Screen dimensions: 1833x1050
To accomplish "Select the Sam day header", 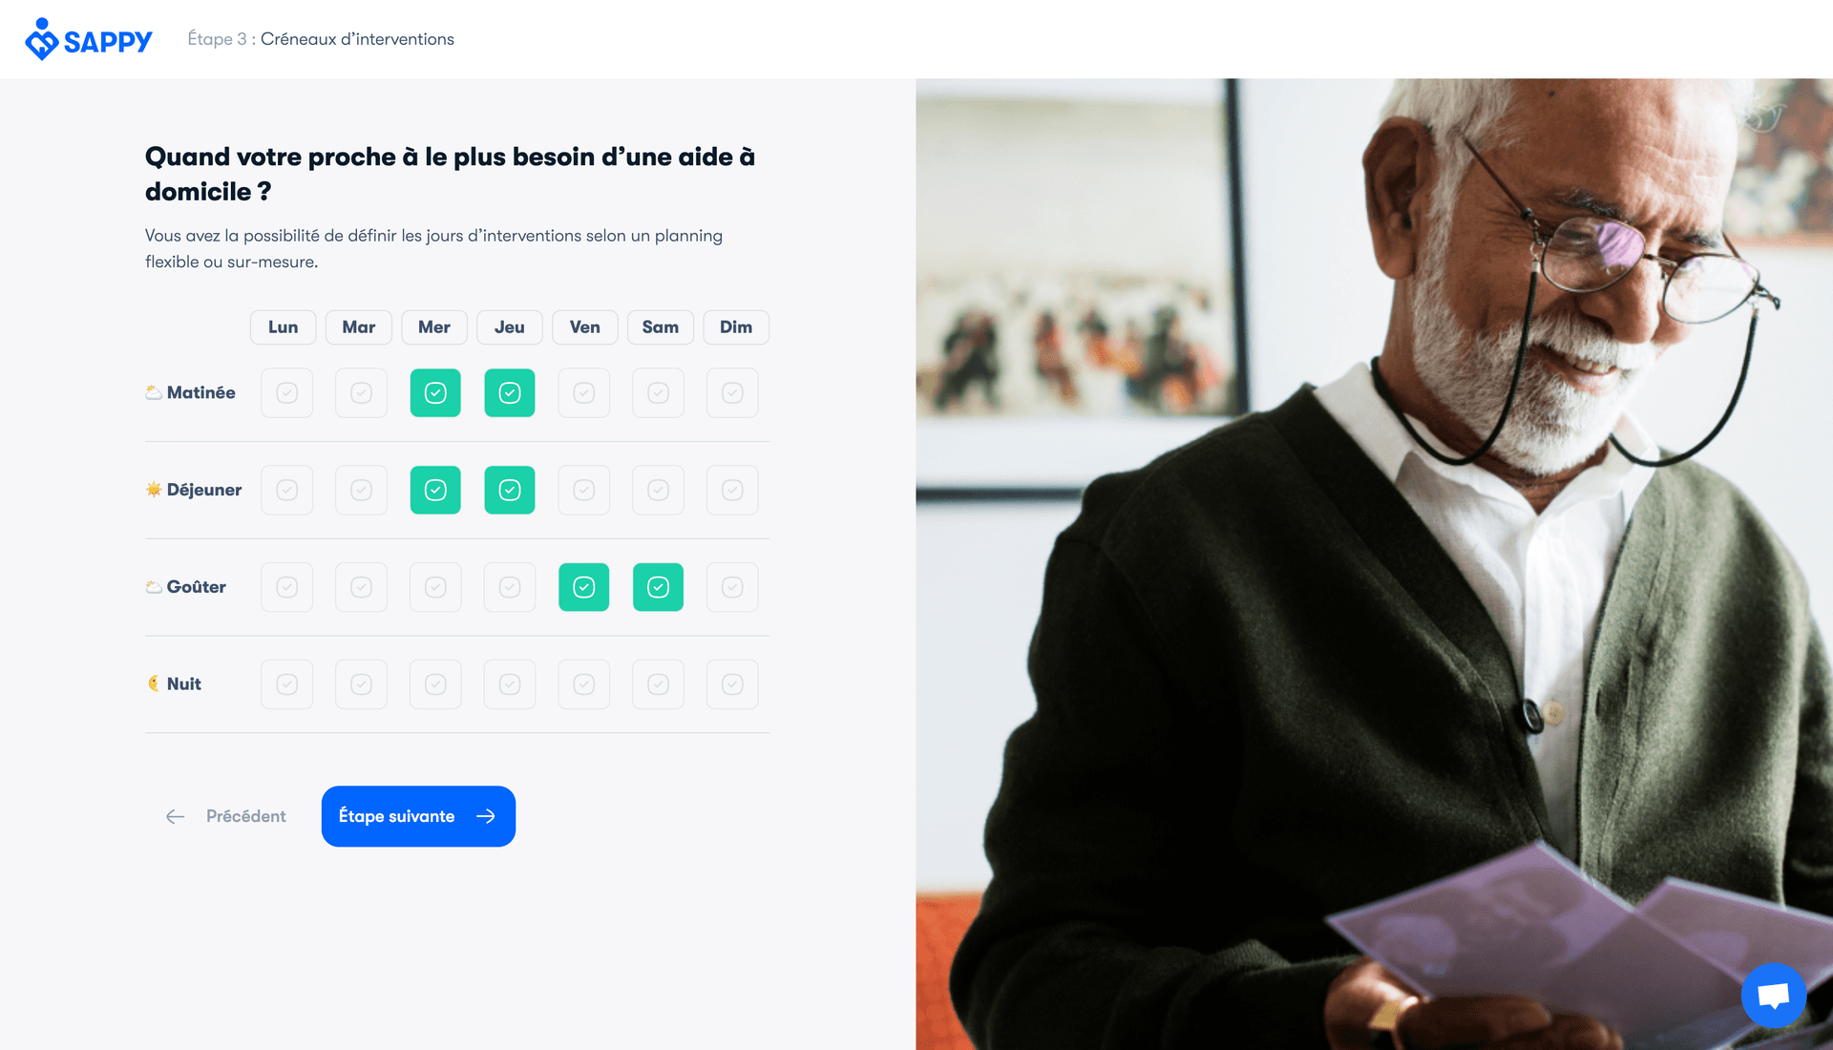I will [661, 327].
